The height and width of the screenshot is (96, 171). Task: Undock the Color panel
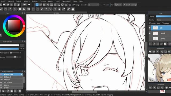coord(22,13)
